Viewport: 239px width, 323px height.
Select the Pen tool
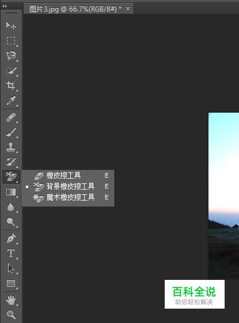(11, 239)
